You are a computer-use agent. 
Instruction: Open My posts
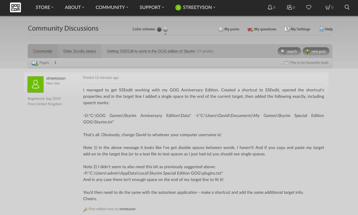pyautogui.click(x=229, y=29)
